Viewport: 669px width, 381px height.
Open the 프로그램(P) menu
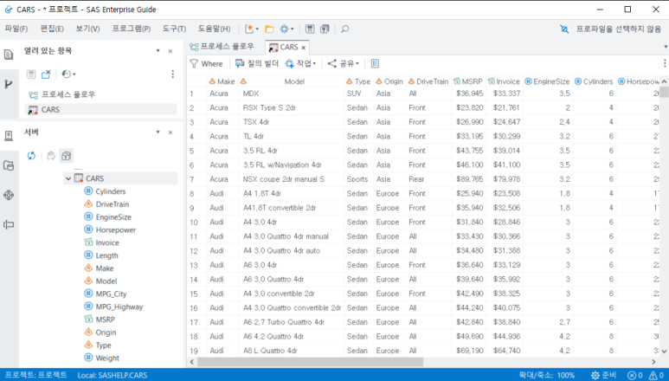coord(132,29)
